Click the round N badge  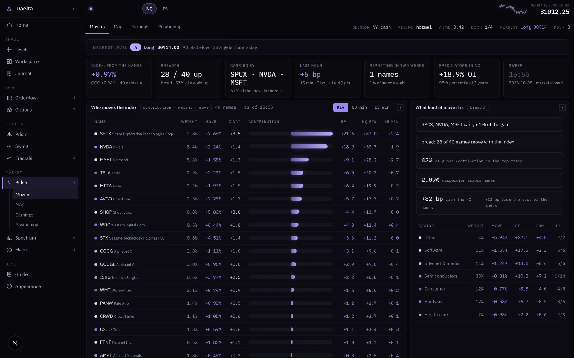(x=15, y=343)
